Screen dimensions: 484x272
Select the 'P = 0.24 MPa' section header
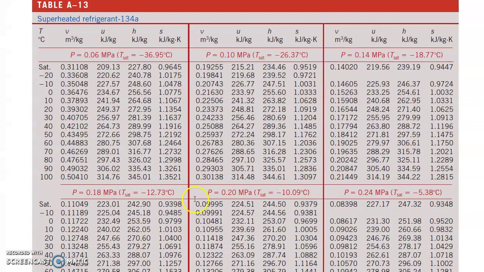pos(393,193)
